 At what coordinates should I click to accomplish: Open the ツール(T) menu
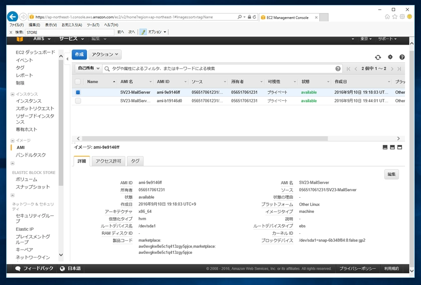click(x=93, y=25)
